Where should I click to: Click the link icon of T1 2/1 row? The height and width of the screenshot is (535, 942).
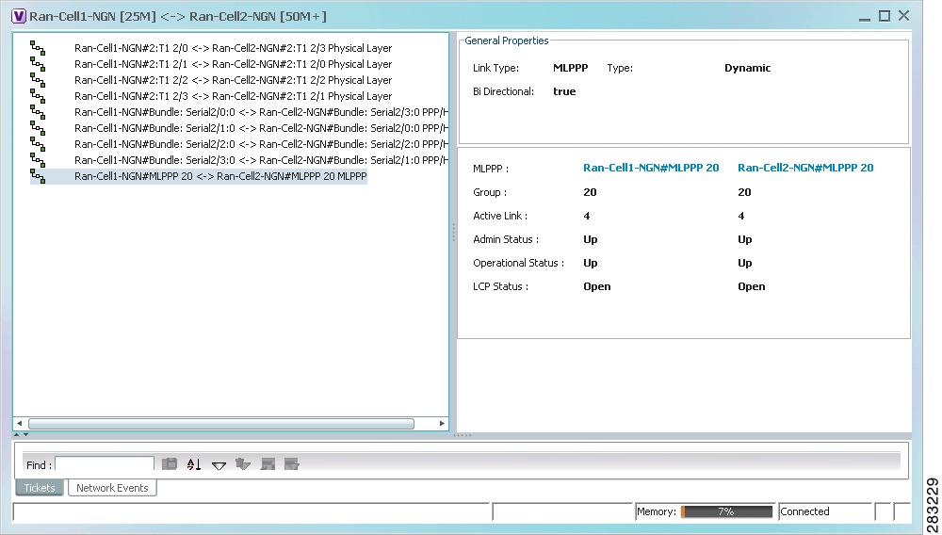tap(38, 64)
